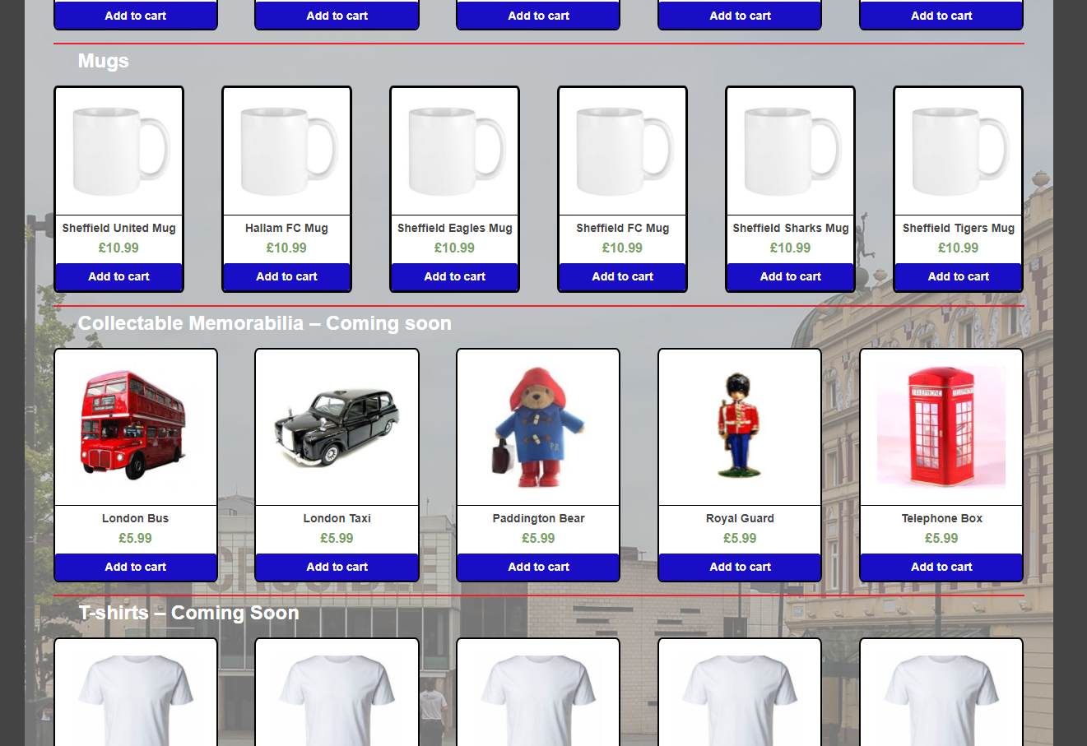Open the Royal Guard product image
Image resolution: width=1087 pixels, height=746 pixels.
[739, 427]
